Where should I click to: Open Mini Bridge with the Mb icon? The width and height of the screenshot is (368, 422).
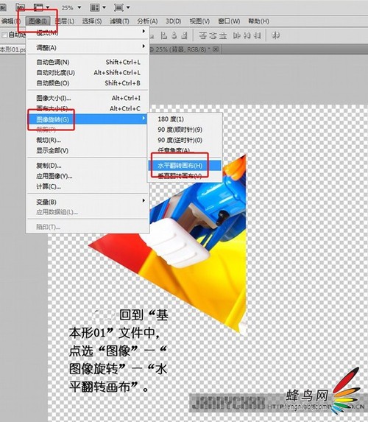21,7
